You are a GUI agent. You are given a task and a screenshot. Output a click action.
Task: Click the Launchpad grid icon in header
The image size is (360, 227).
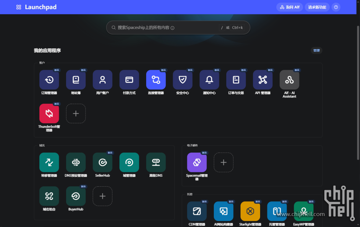pyautogui.click(x=19, y=7)
